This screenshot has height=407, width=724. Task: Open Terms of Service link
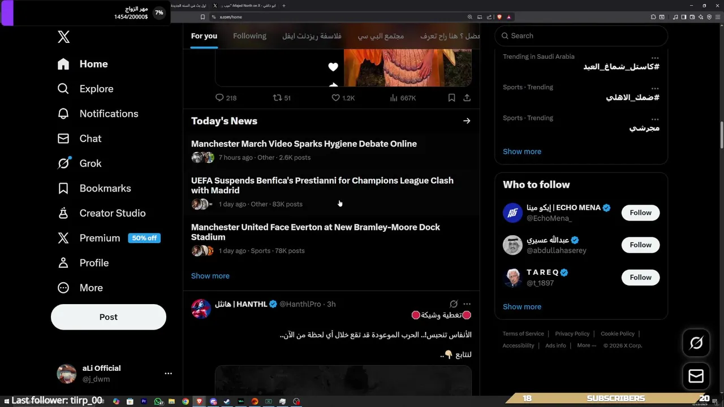click(523, 334)
